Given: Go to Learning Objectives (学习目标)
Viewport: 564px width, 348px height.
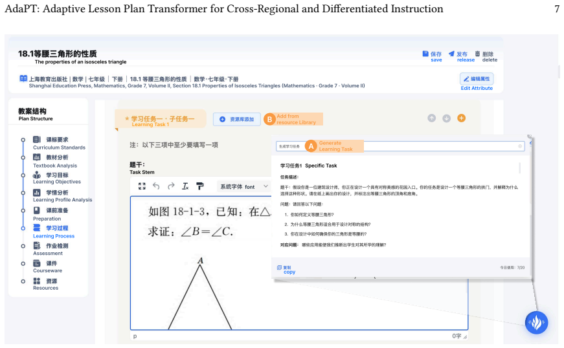Looking at the screenshot, I should [x=57, y=175].
